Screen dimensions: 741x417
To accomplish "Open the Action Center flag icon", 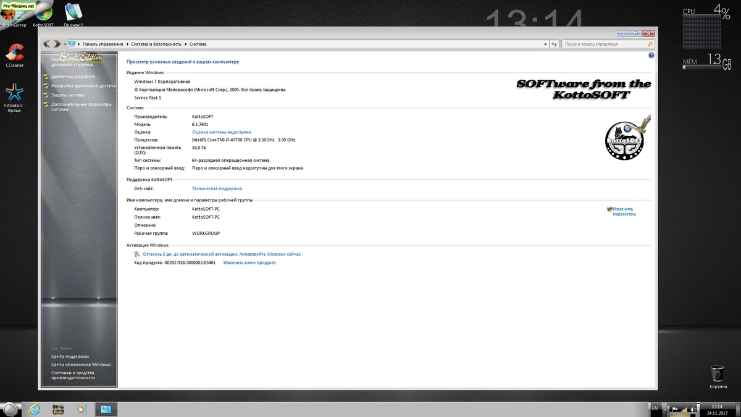I will point(676,409).
